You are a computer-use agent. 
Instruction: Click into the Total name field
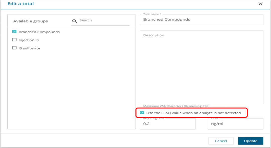tap(201, 20)
